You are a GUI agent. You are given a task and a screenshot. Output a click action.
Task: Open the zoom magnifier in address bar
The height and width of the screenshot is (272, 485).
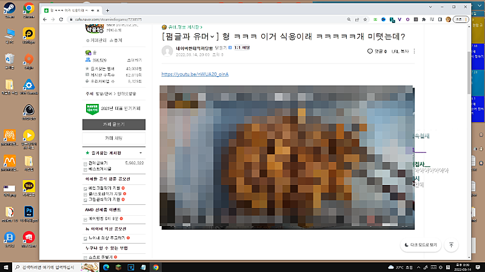point(349,19)
